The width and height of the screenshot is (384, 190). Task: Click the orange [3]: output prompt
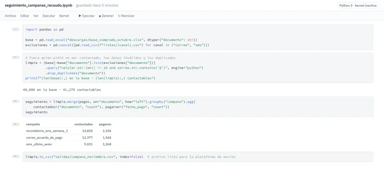click(x=16, y=124)
